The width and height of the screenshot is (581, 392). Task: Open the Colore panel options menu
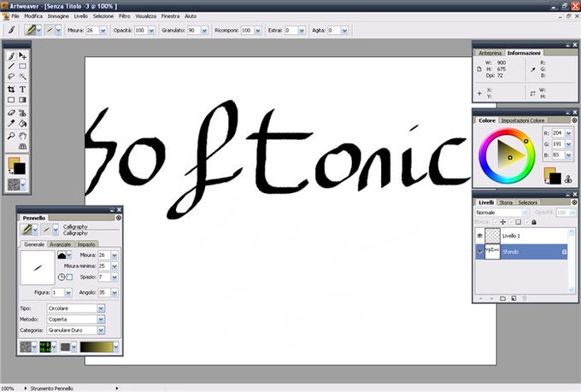574,120
